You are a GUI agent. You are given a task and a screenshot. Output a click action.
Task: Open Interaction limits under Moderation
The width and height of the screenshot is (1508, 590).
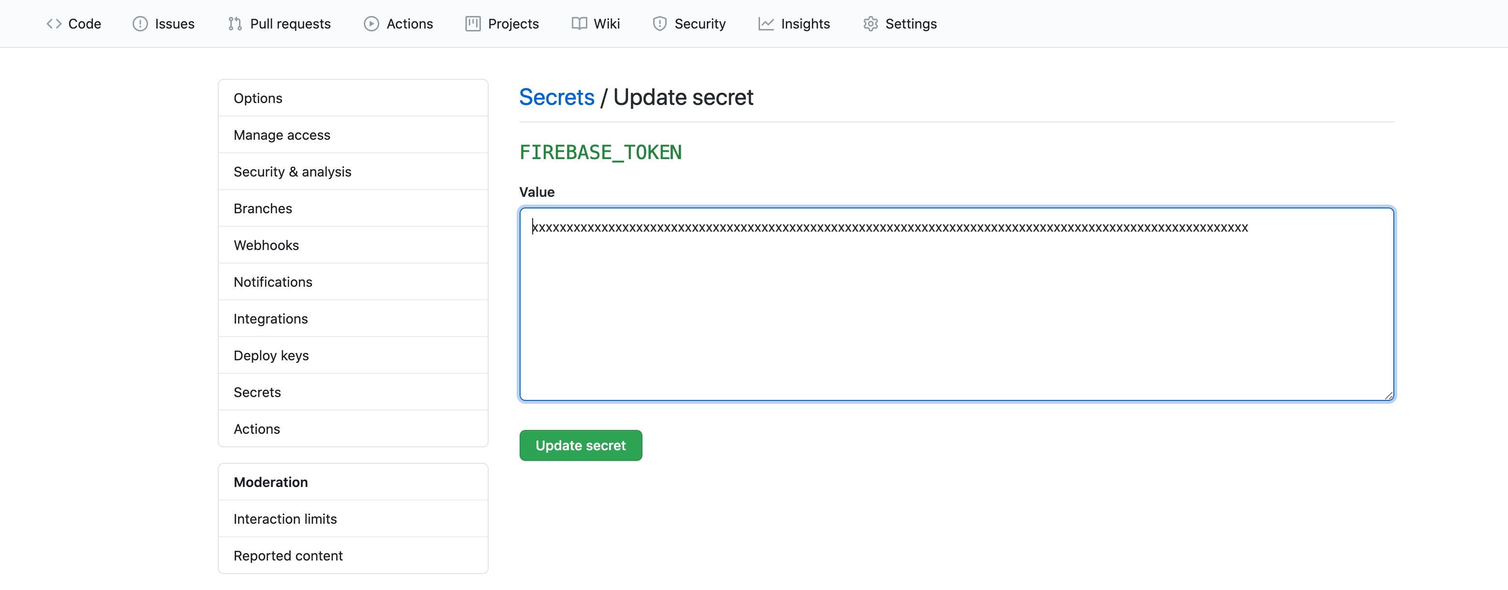pos(285,519)
